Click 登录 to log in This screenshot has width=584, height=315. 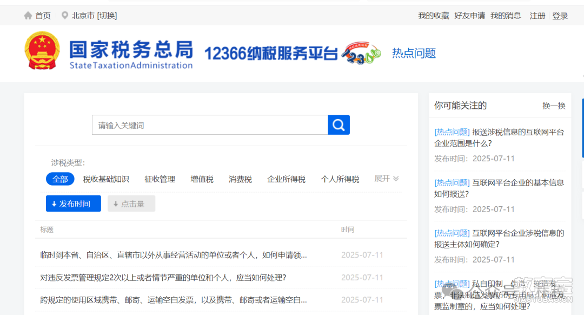560,16
